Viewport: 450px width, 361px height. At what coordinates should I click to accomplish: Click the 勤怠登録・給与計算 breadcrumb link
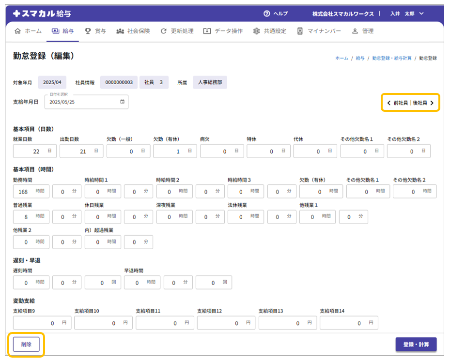point(392,58)
